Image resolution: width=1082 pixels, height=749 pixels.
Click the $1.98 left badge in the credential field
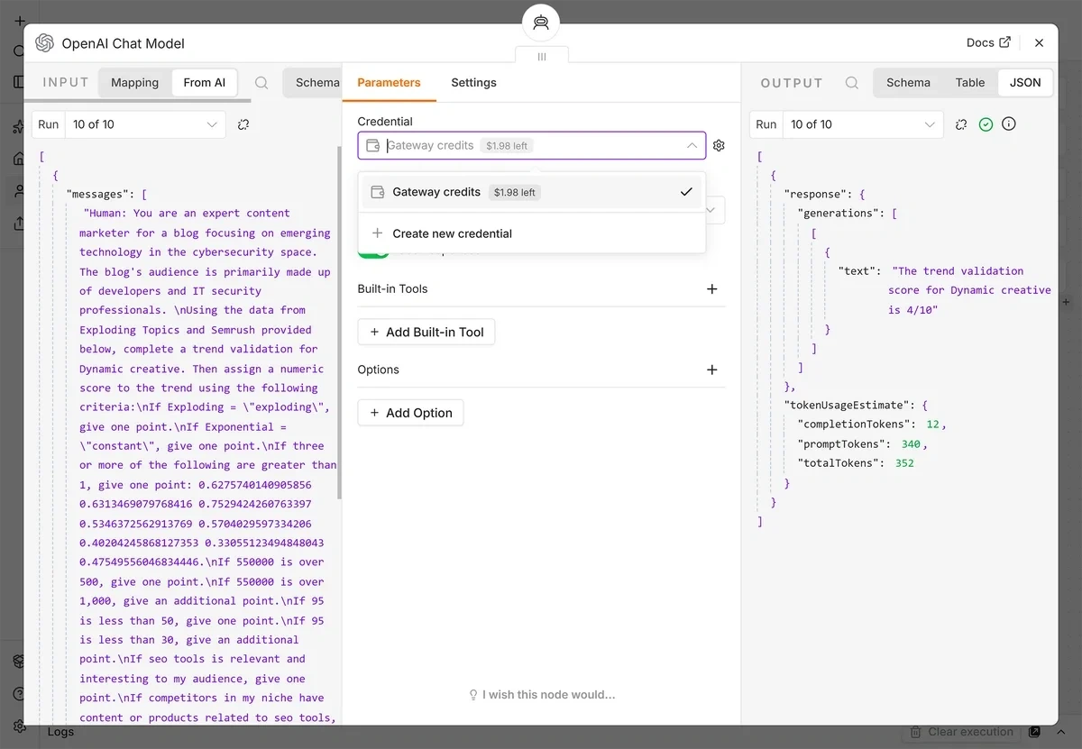click(x=507, y=145)
